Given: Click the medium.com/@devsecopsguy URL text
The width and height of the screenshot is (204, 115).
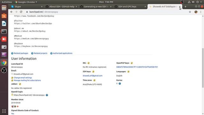Looking at the screenshot, I should (x=32, y=39).
